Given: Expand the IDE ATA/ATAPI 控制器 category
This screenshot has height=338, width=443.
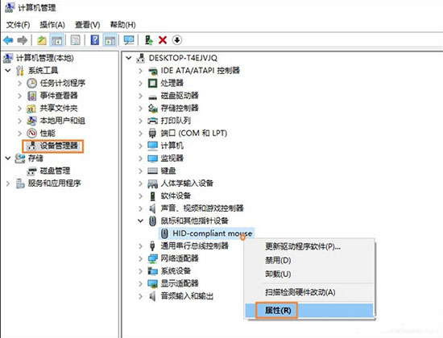Looking at the screenshot, I should [140, 71].
